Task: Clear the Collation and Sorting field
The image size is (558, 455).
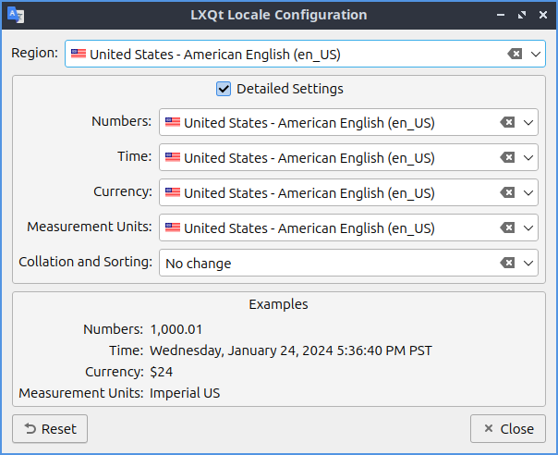Action: [x=507, y=264]
